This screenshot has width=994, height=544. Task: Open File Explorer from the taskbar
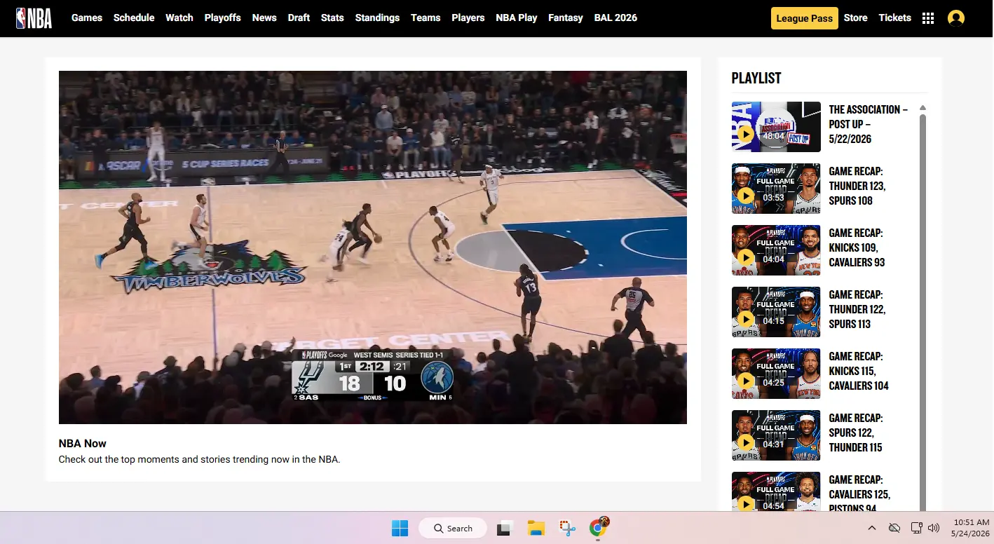(536, 529)
